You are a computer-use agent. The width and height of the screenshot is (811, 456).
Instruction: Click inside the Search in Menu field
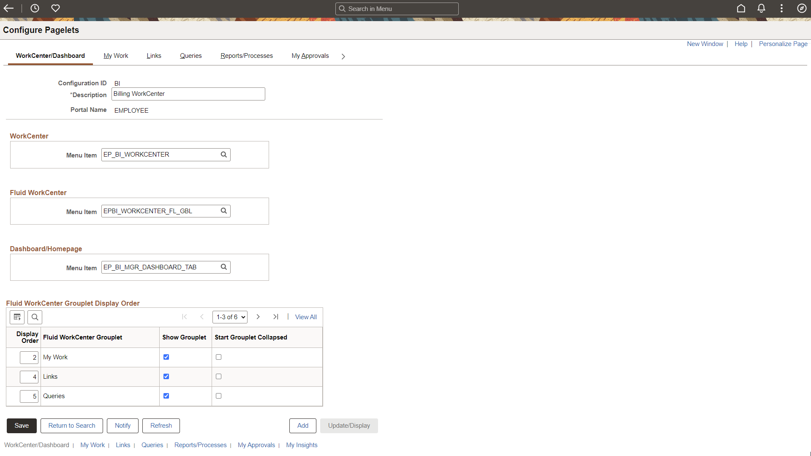pos(396,8)
